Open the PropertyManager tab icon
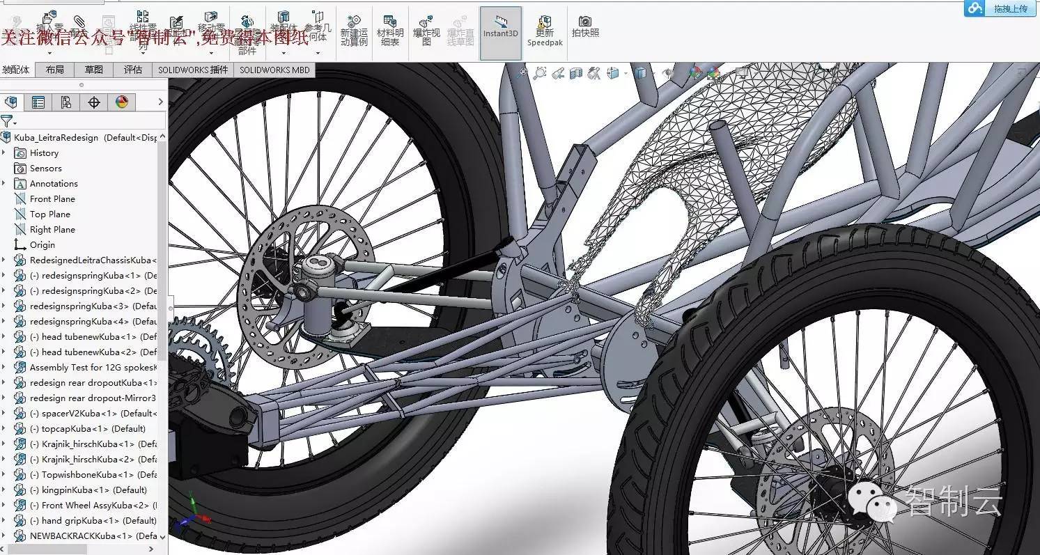Image resolution: width=1040 pixels, height=555 pixels. (x=38, y=102)
